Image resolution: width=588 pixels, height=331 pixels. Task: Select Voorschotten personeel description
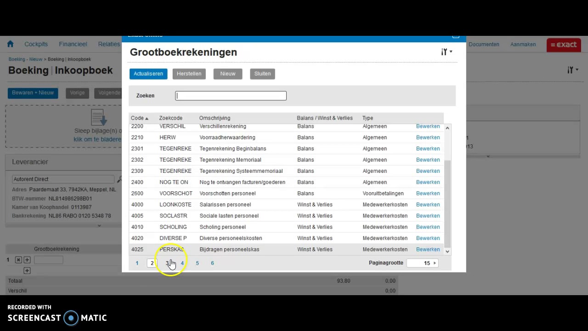click(x=227, y=194)
